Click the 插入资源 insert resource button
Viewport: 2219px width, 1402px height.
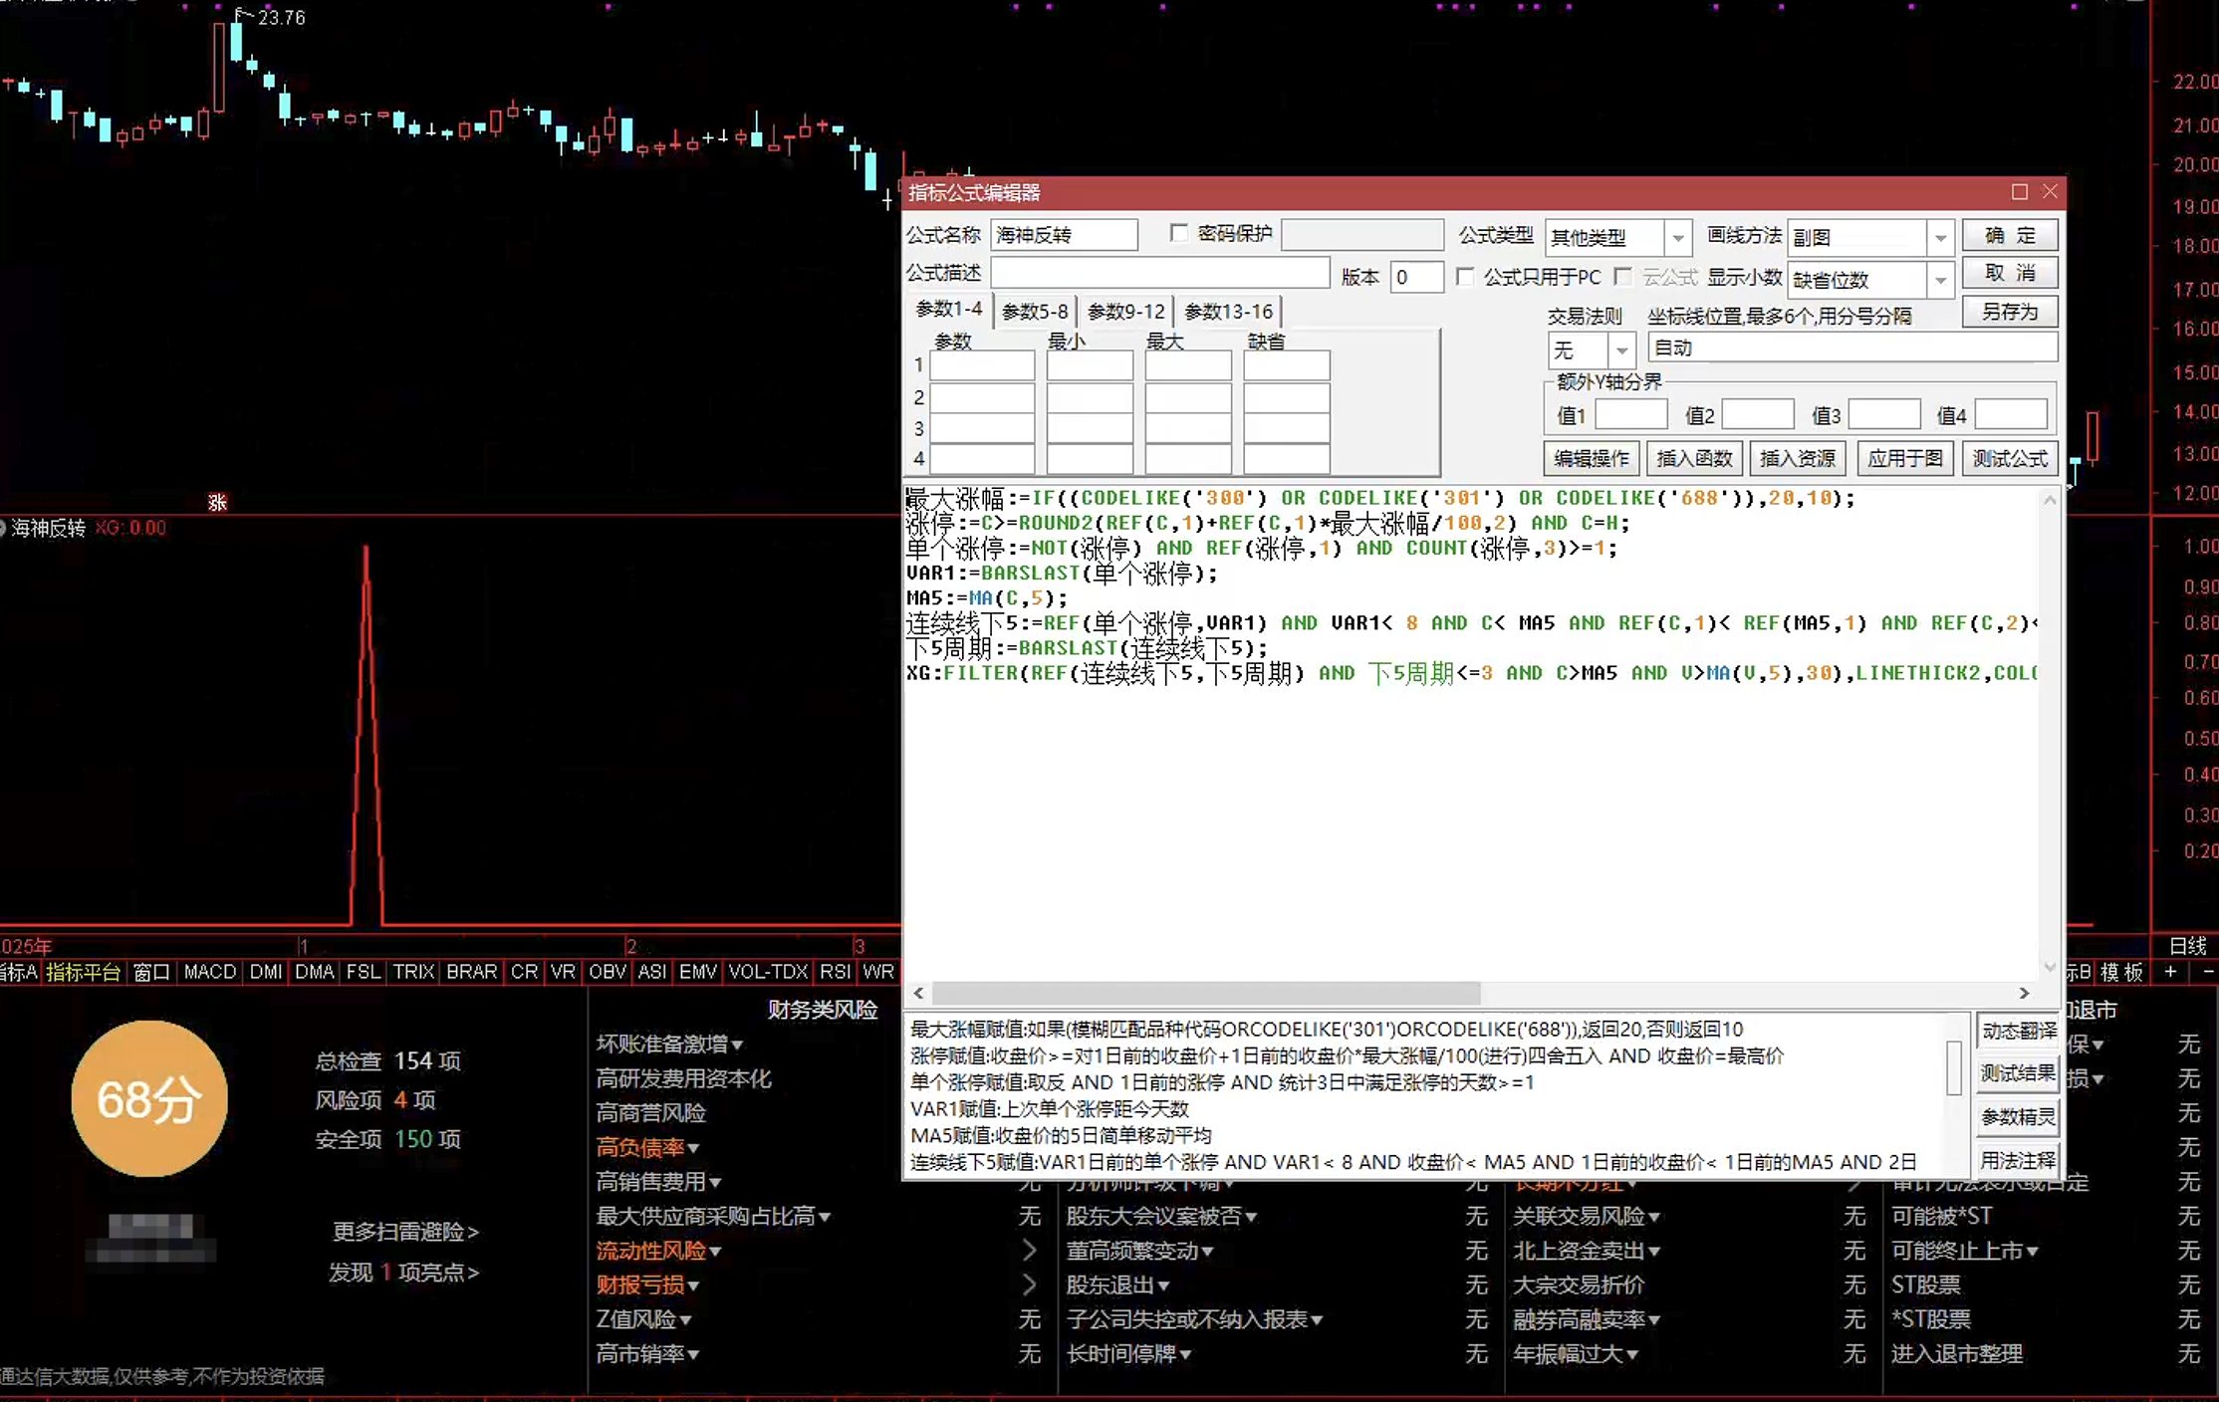pyautogui.click(x=1798, y=458)
